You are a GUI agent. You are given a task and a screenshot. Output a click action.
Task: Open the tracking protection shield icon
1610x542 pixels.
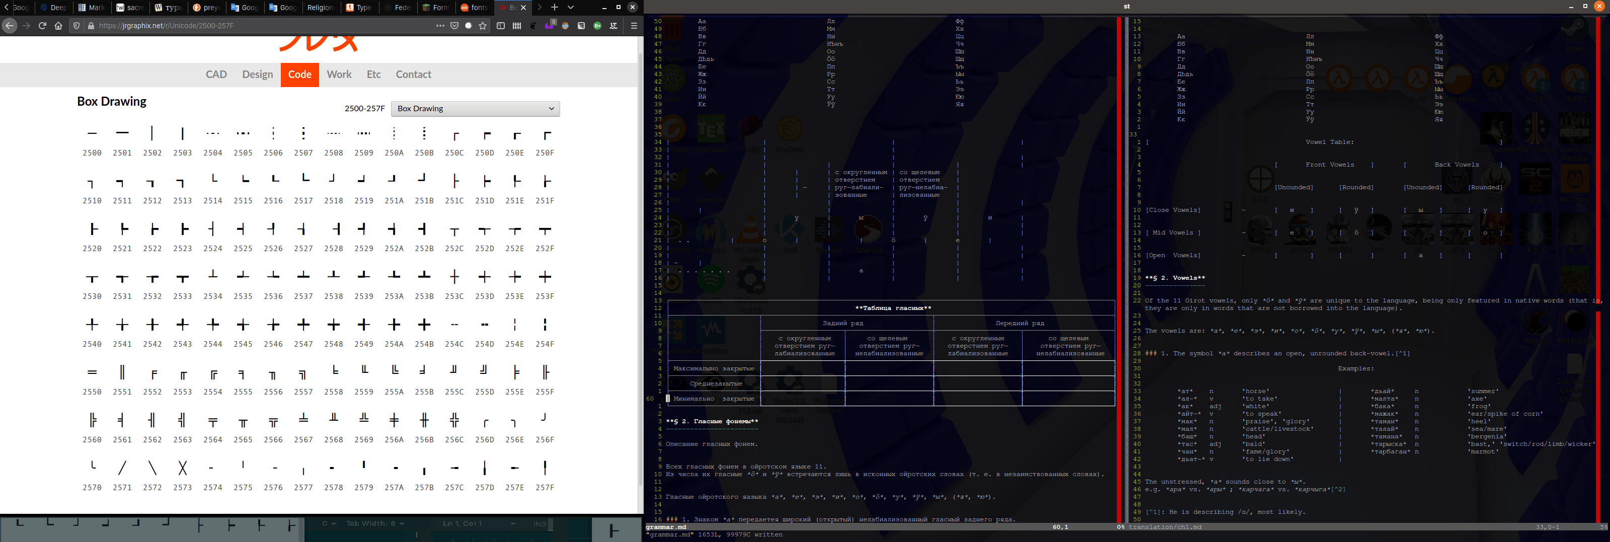coord(77,26)
